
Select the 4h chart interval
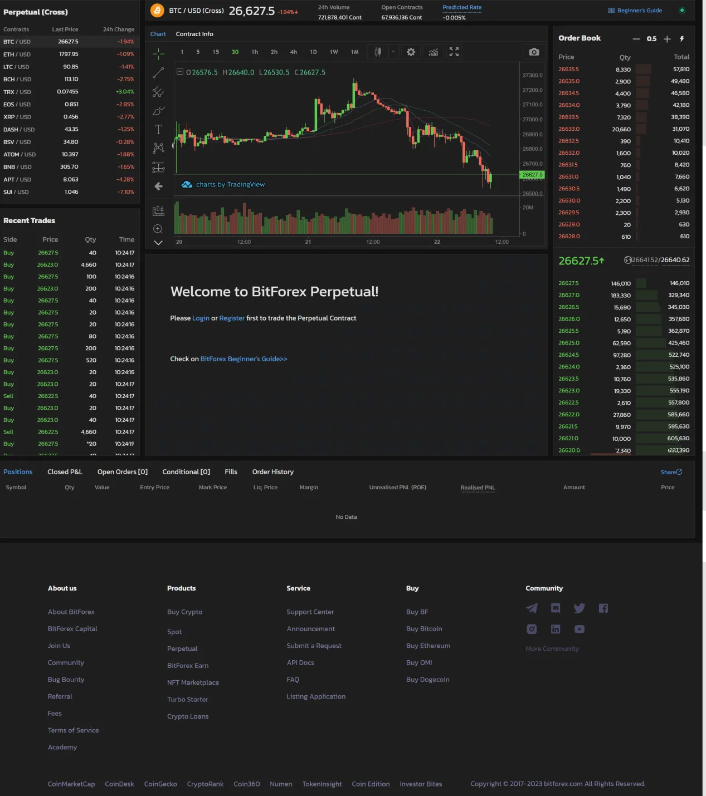[x=294, y=52]
